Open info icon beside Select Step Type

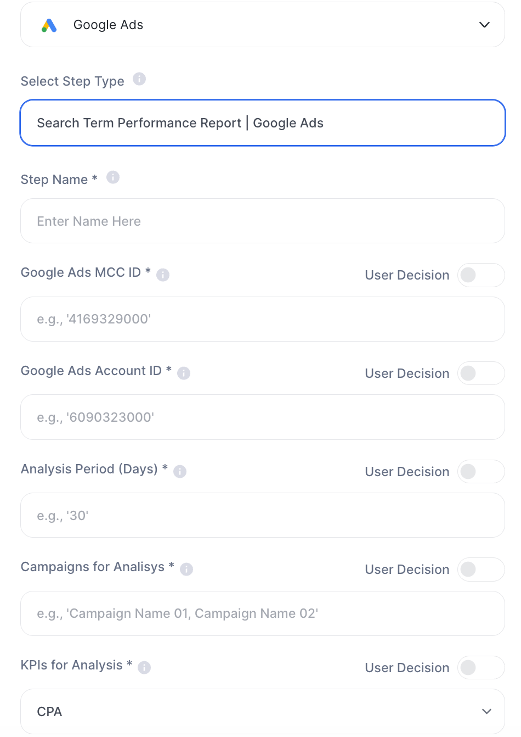coord(139,79)
